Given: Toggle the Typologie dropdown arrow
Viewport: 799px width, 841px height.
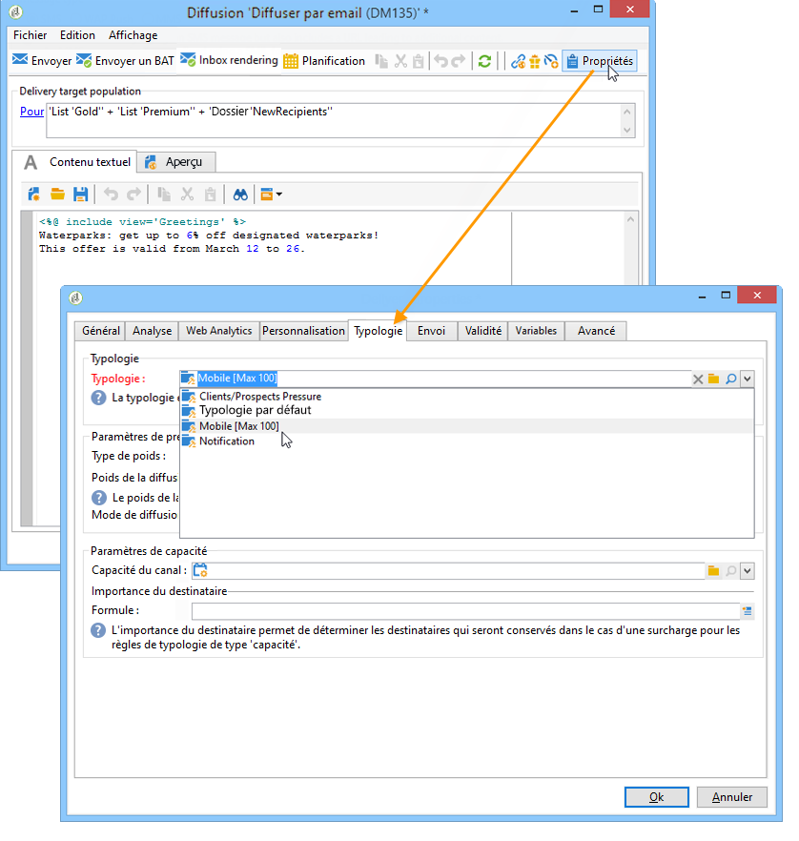Looking at the screenshot, I should [x=747, y=379].
